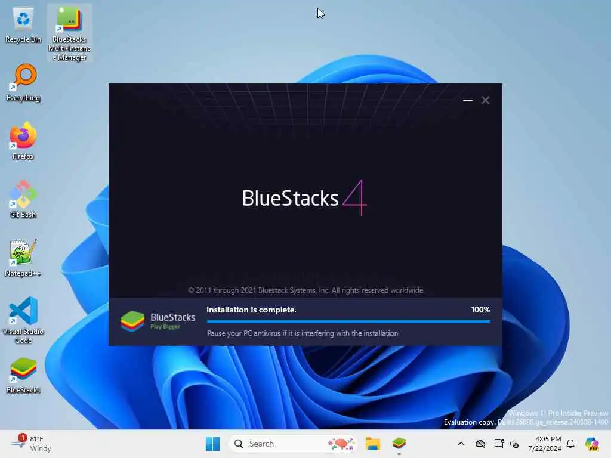Select the BlueStacks desktop shortcut

pos(23,376)
